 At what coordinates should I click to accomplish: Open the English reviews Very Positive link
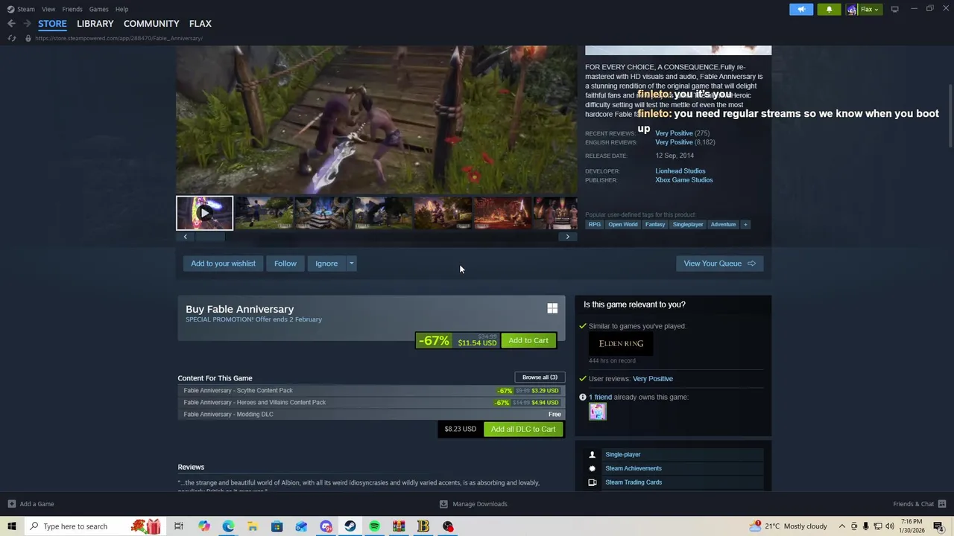(x=674, y=142)
